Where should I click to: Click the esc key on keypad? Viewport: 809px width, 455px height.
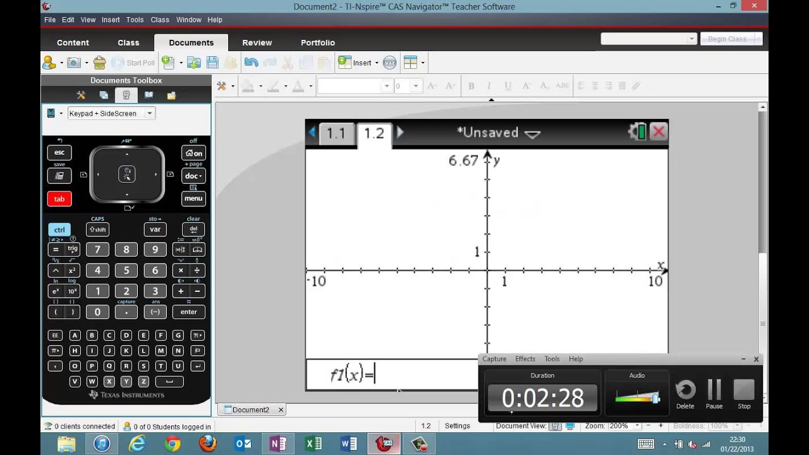coord(59,152)
